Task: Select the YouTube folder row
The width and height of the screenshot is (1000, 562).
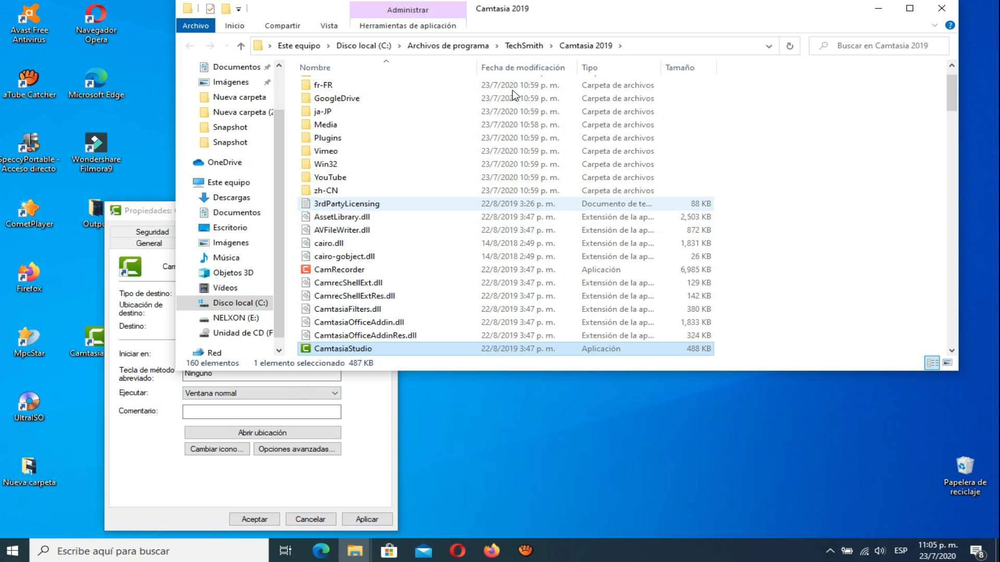Action: point(505,177)
